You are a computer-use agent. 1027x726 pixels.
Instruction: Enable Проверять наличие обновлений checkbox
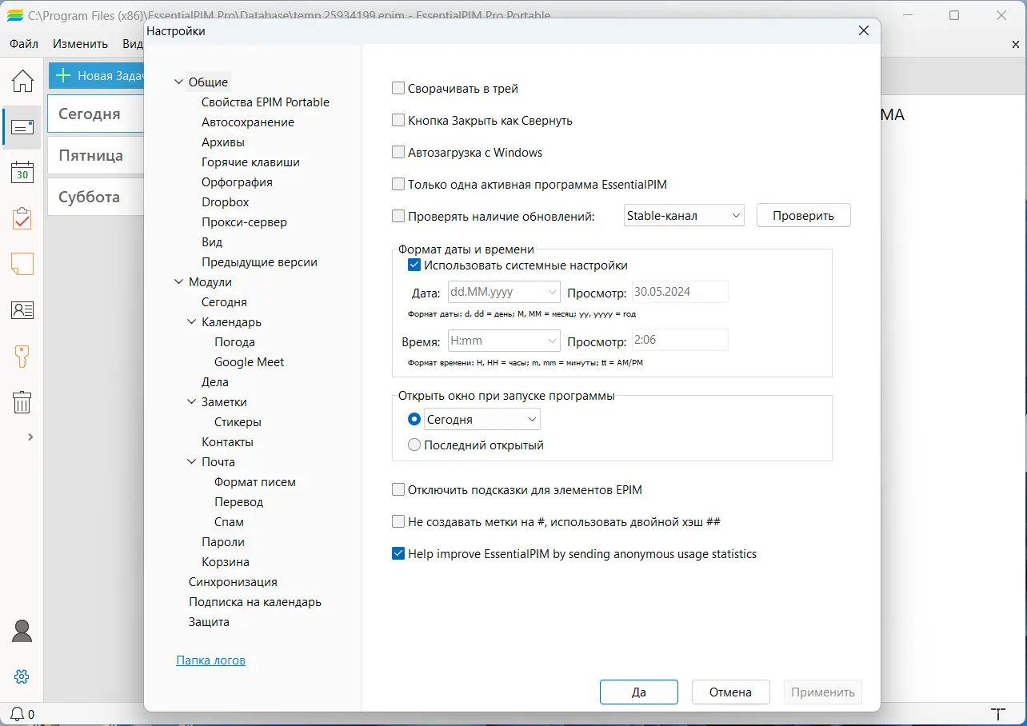click(x=398, y=216)
